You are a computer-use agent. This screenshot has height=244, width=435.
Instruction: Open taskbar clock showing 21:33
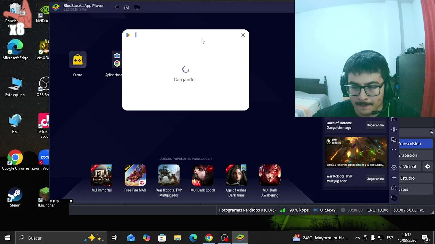(407, 238)
